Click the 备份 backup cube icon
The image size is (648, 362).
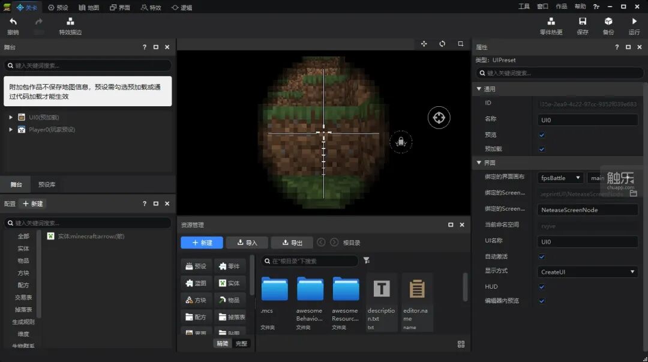(x=608, y=22)
